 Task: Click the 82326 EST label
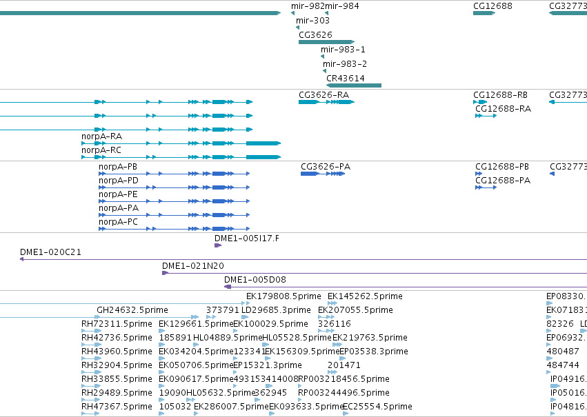point(560,324)
